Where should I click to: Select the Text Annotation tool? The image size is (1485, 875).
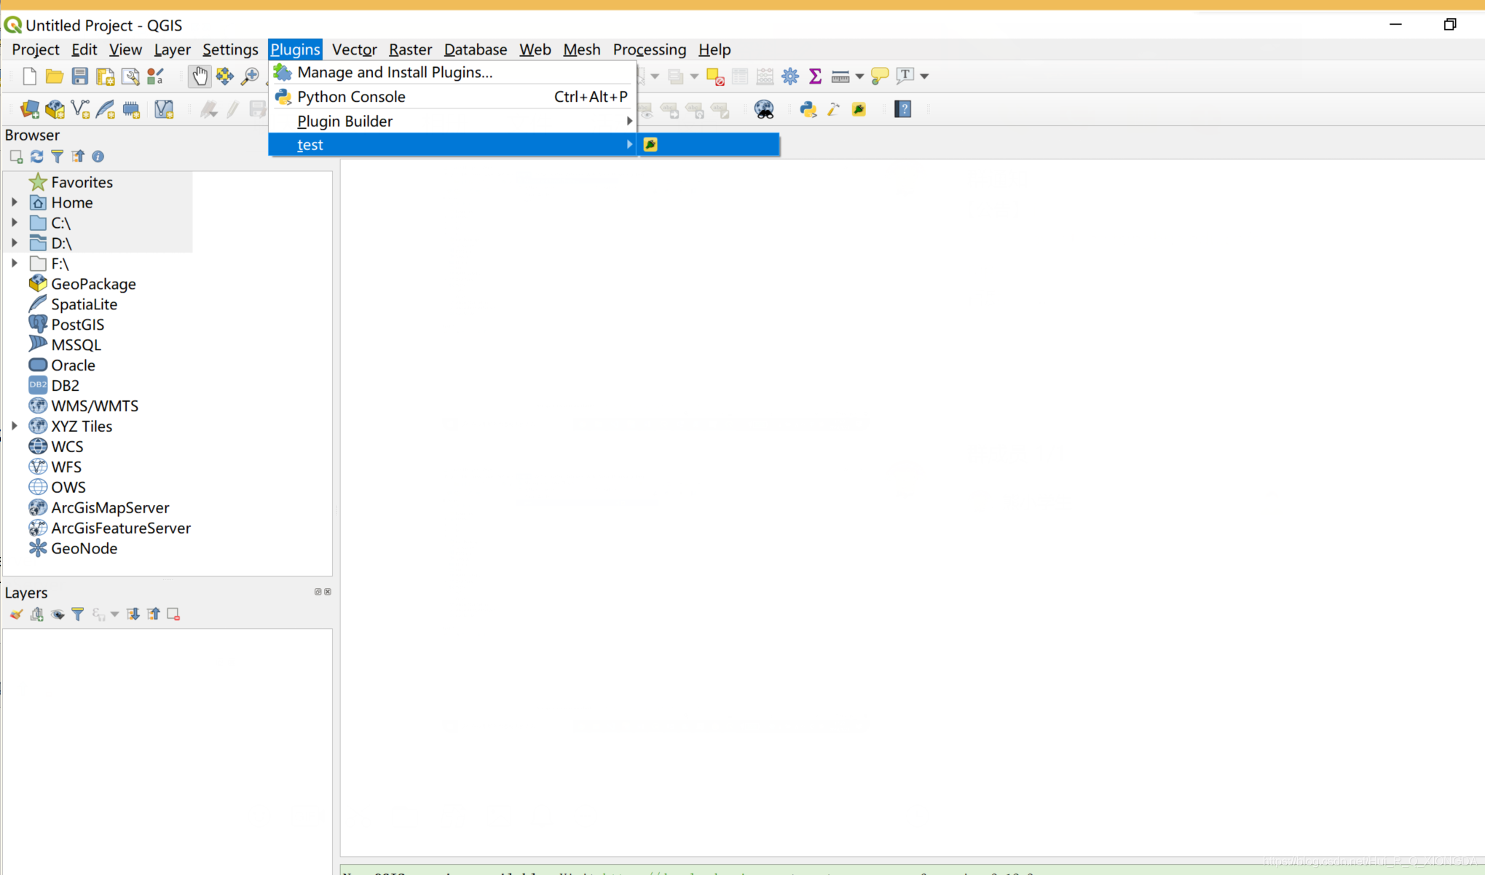[x=905, y=76]
